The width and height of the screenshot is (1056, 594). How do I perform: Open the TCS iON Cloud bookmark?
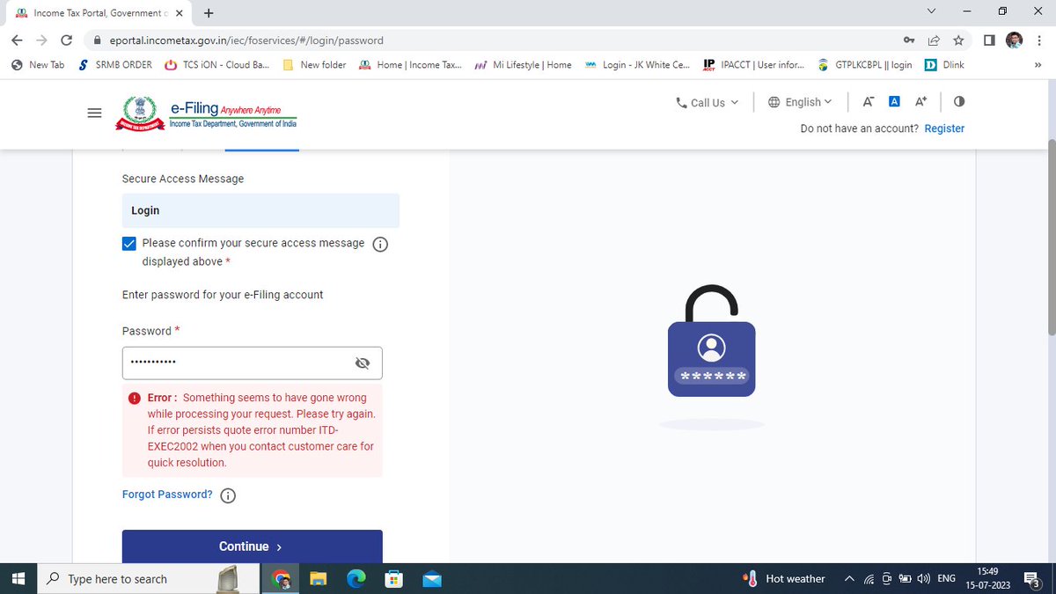coord(216,65)
